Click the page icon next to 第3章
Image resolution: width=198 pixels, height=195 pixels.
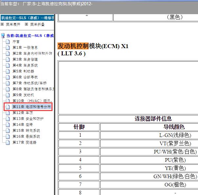[x=8, y=60]
